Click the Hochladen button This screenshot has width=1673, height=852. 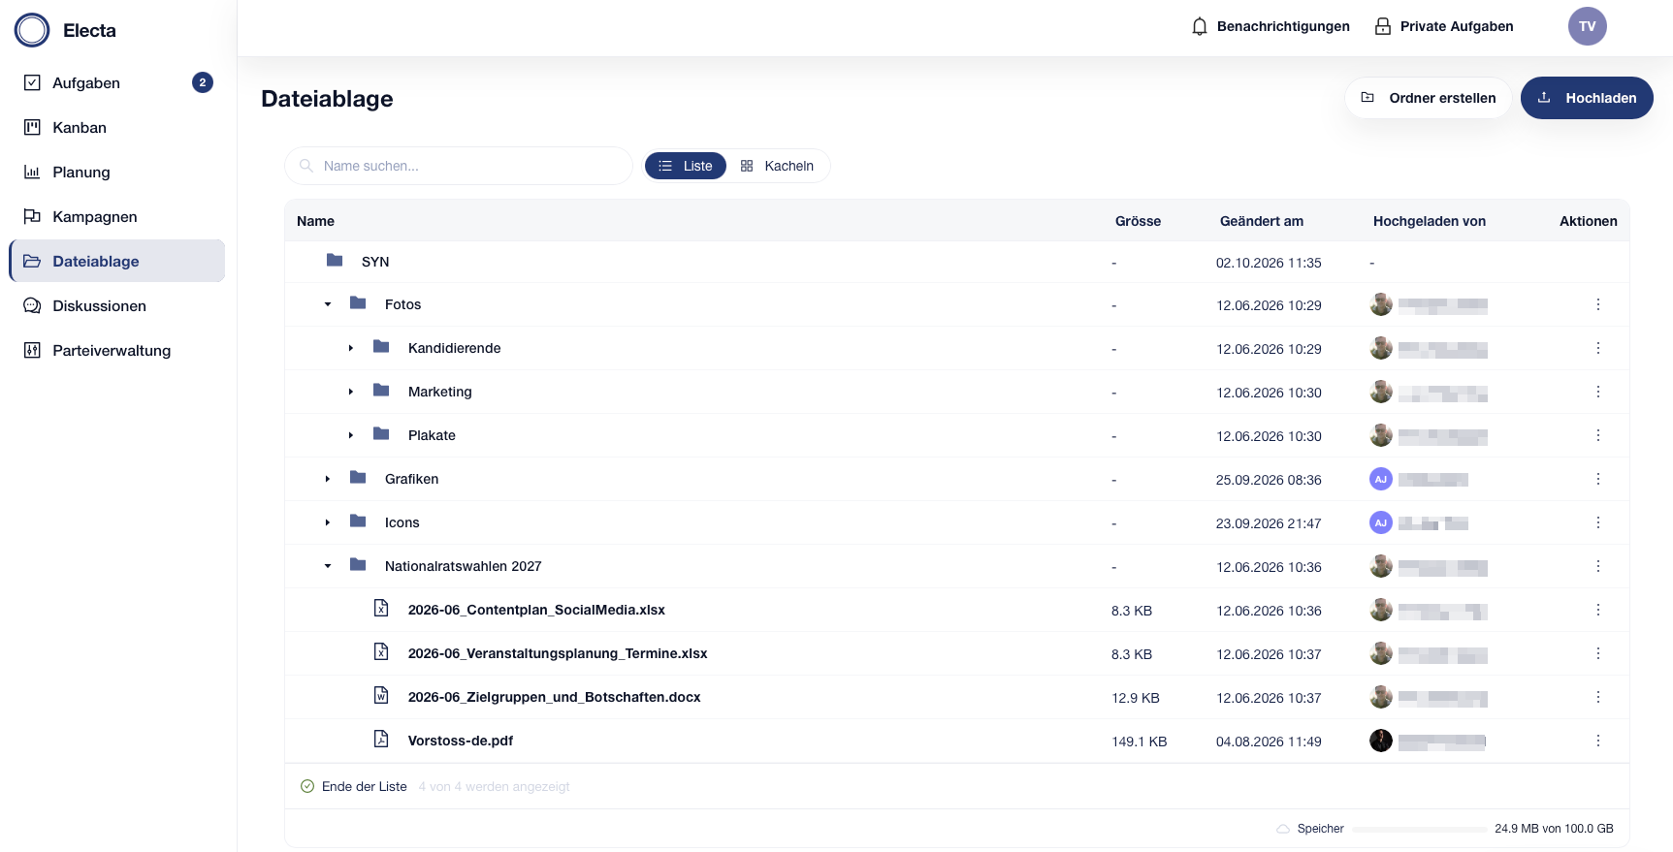point(1587,98)
